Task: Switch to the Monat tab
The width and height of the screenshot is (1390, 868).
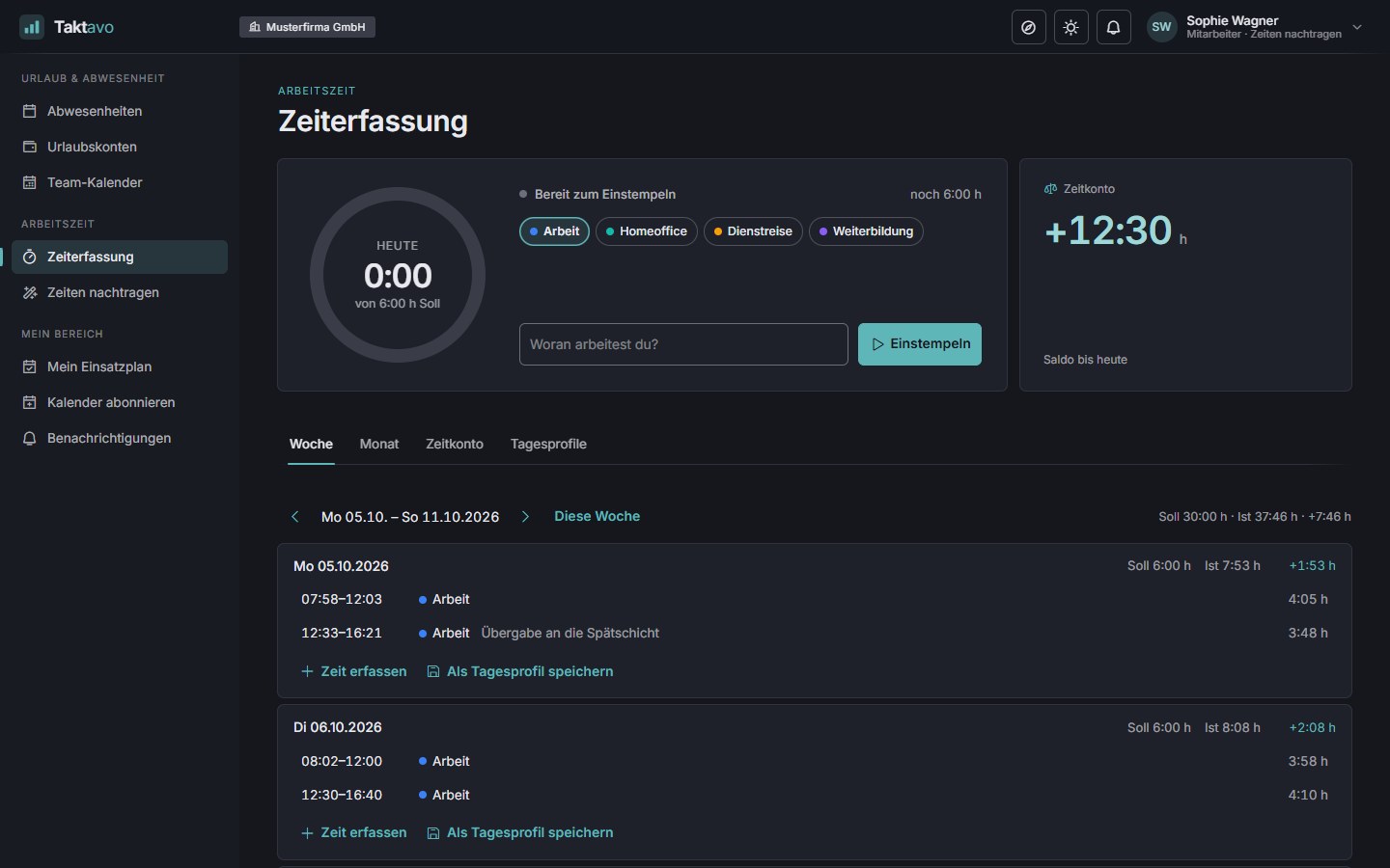Action: [379, 444]
